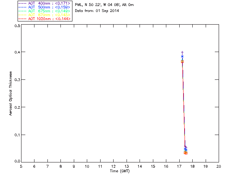Click the x-axis tick label 8
The width and height of the screenshot is (225, 180).
[x=61, y=166]
